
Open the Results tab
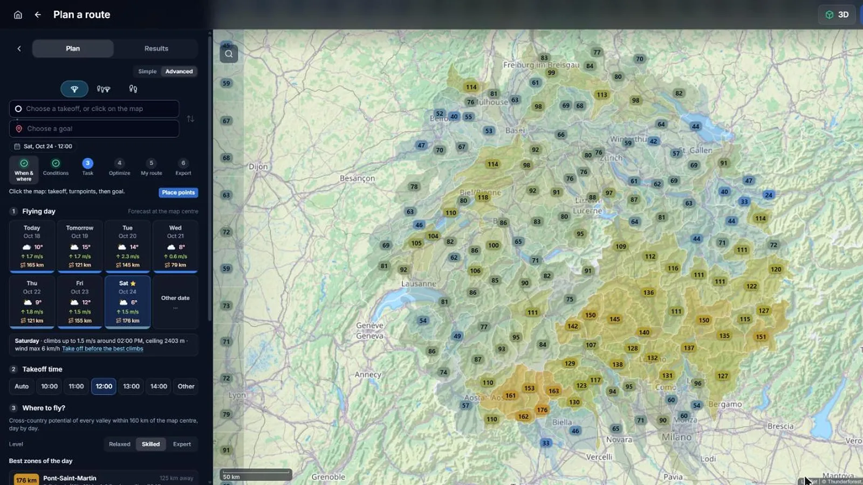click(156, 48)
